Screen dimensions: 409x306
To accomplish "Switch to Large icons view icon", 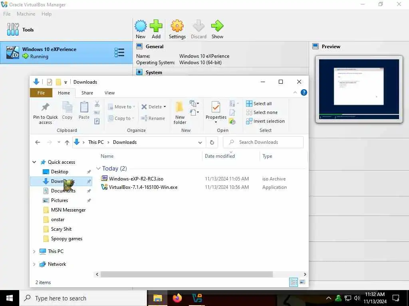I will [x=302, y=282].
